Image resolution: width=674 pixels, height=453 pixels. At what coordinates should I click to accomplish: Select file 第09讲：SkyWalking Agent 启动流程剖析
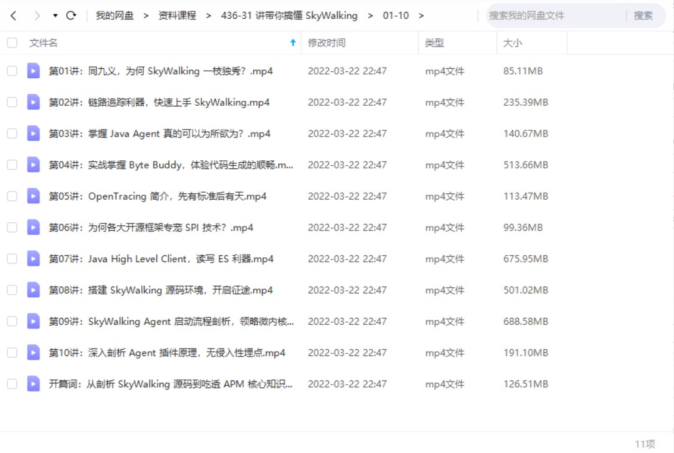click(x=171, y=322)
